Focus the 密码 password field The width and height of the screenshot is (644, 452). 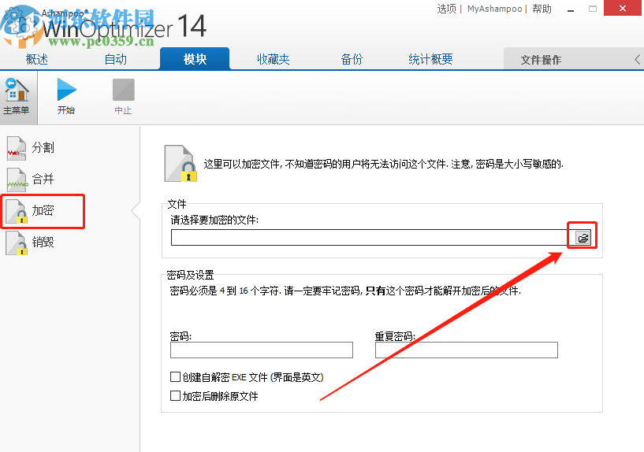click(x=262, y=350)
